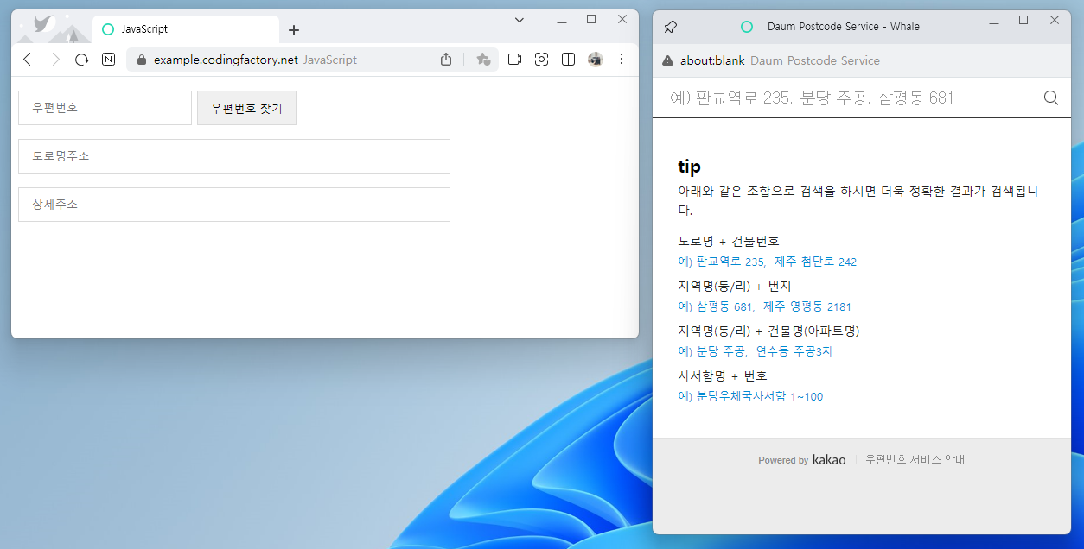Take a screenshot with the capture icon
The width and height of the screenshot is (1084, 549).
(x=542, y=60)
